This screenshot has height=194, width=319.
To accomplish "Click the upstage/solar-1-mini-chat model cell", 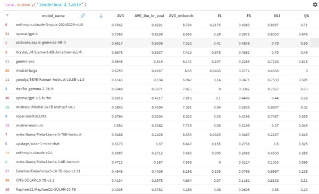I will (x=38, y=144).
